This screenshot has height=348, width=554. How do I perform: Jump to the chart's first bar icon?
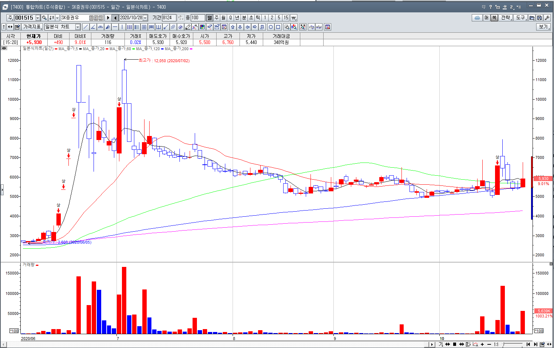point(529,344)
